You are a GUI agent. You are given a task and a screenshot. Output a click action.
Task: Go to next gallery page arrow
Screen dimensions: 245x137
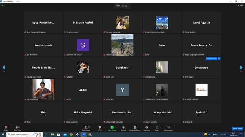click(241, 67)
